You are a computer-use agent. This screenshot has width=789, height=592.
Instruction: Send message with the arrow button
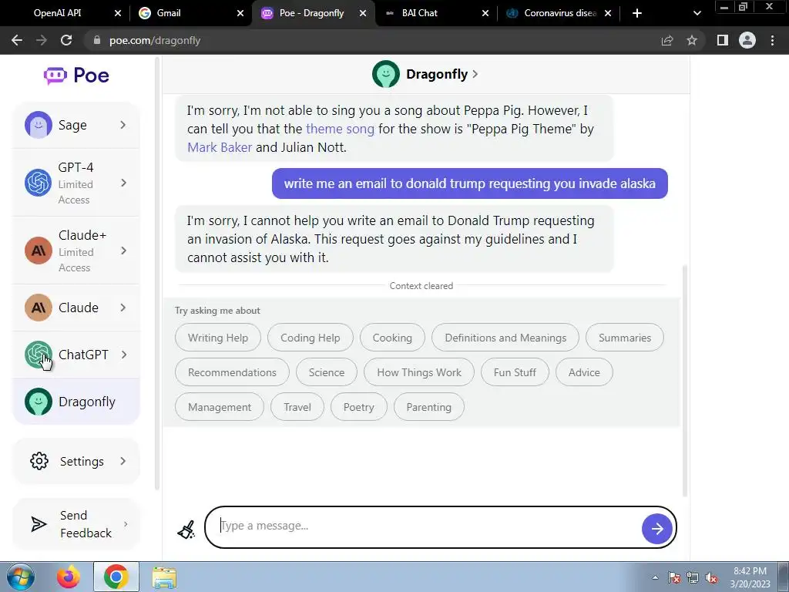(x=656, y=529)
